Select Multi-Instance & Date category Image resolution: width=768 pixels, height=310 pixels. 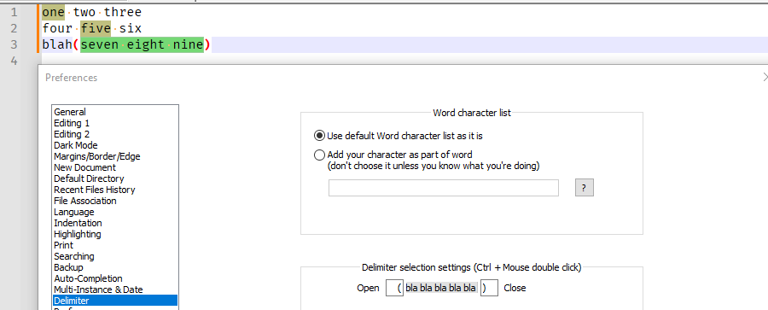115,290
